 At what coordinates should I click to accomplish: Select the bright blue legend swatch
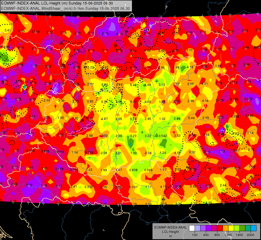click(x=254, y=228)
